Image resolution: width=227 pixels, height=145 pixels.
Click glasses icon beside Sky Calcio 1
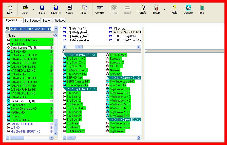click(x=108, y=131)
